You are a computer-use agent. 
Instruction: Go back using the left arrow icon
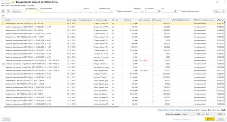[x=3, y=2]
